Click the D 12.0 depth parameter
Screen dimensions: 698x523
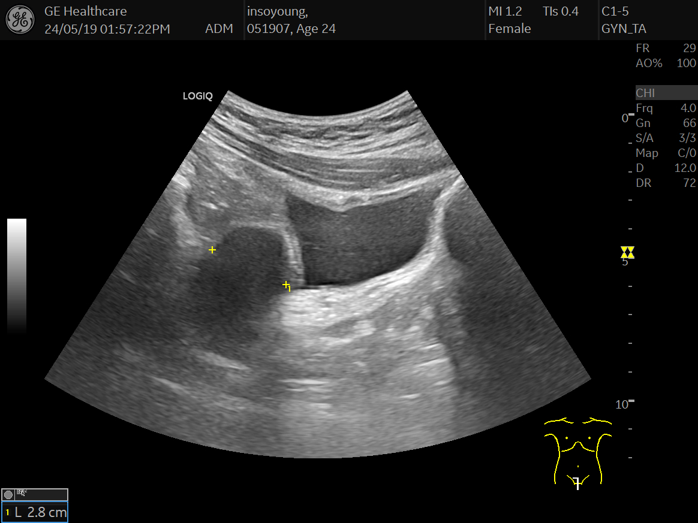point(666,168)
